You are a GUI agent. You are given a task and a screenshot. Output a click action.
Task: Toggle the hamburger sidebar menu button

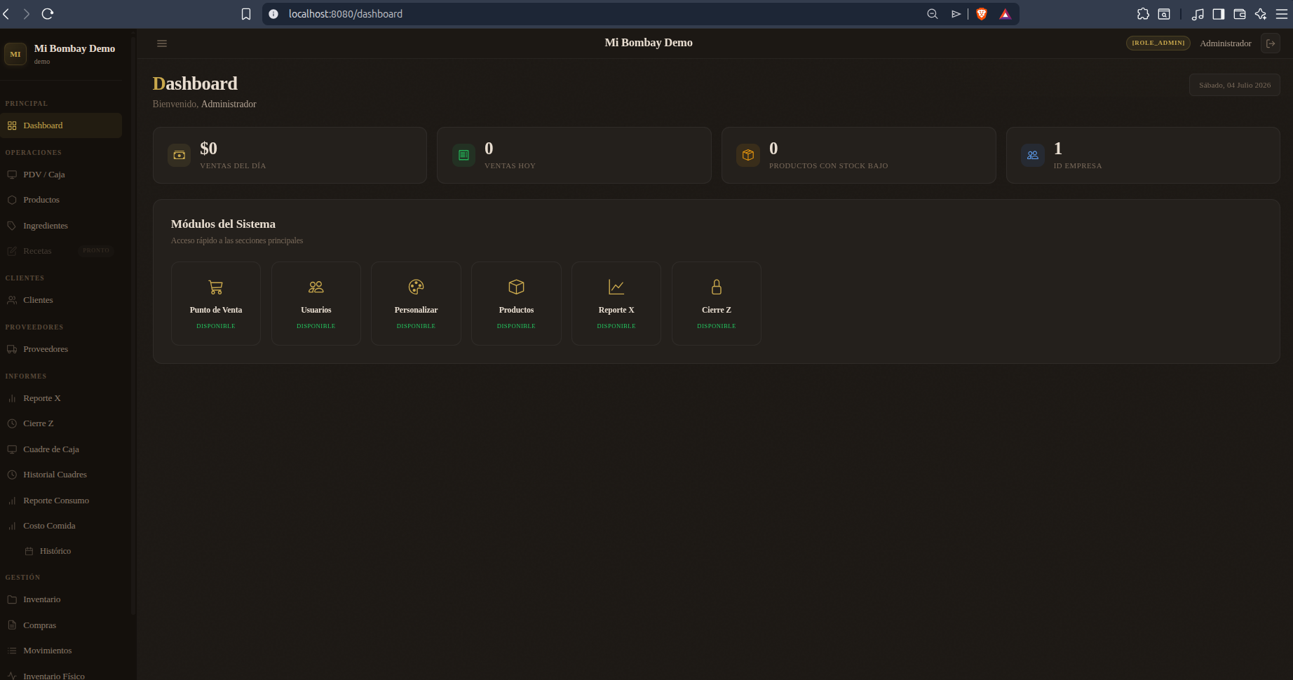pos(162,43)
